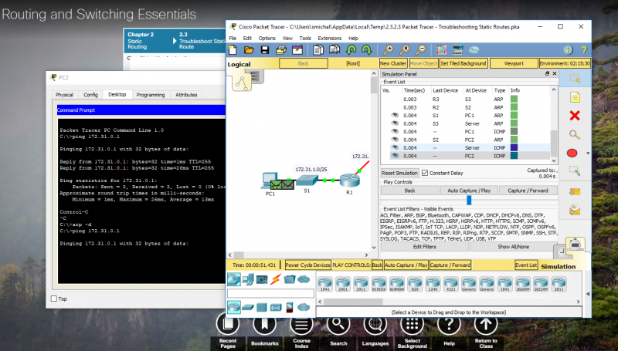Screen dimensions: 618x351
Task: Click the Print icon in the toolbar
Action: (x=281, y=49)
